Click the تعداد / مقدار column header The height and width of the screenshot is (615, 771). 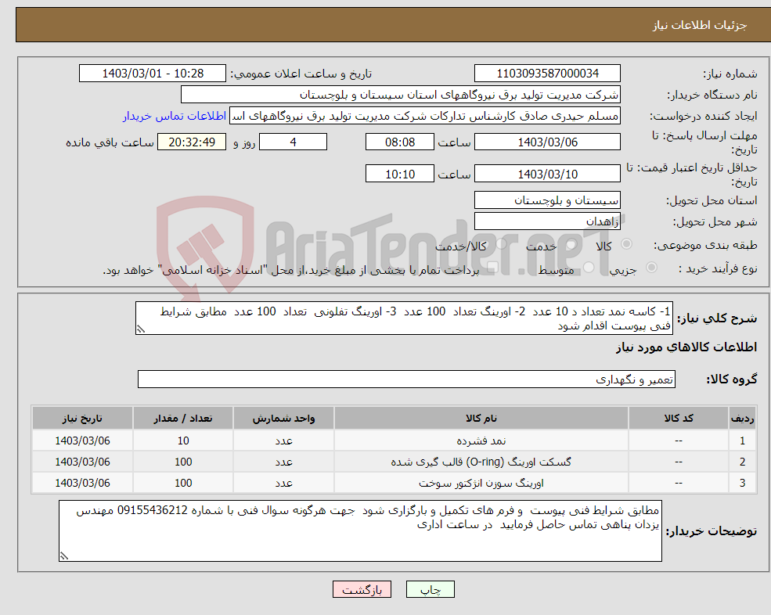click(x=183, y=419)
